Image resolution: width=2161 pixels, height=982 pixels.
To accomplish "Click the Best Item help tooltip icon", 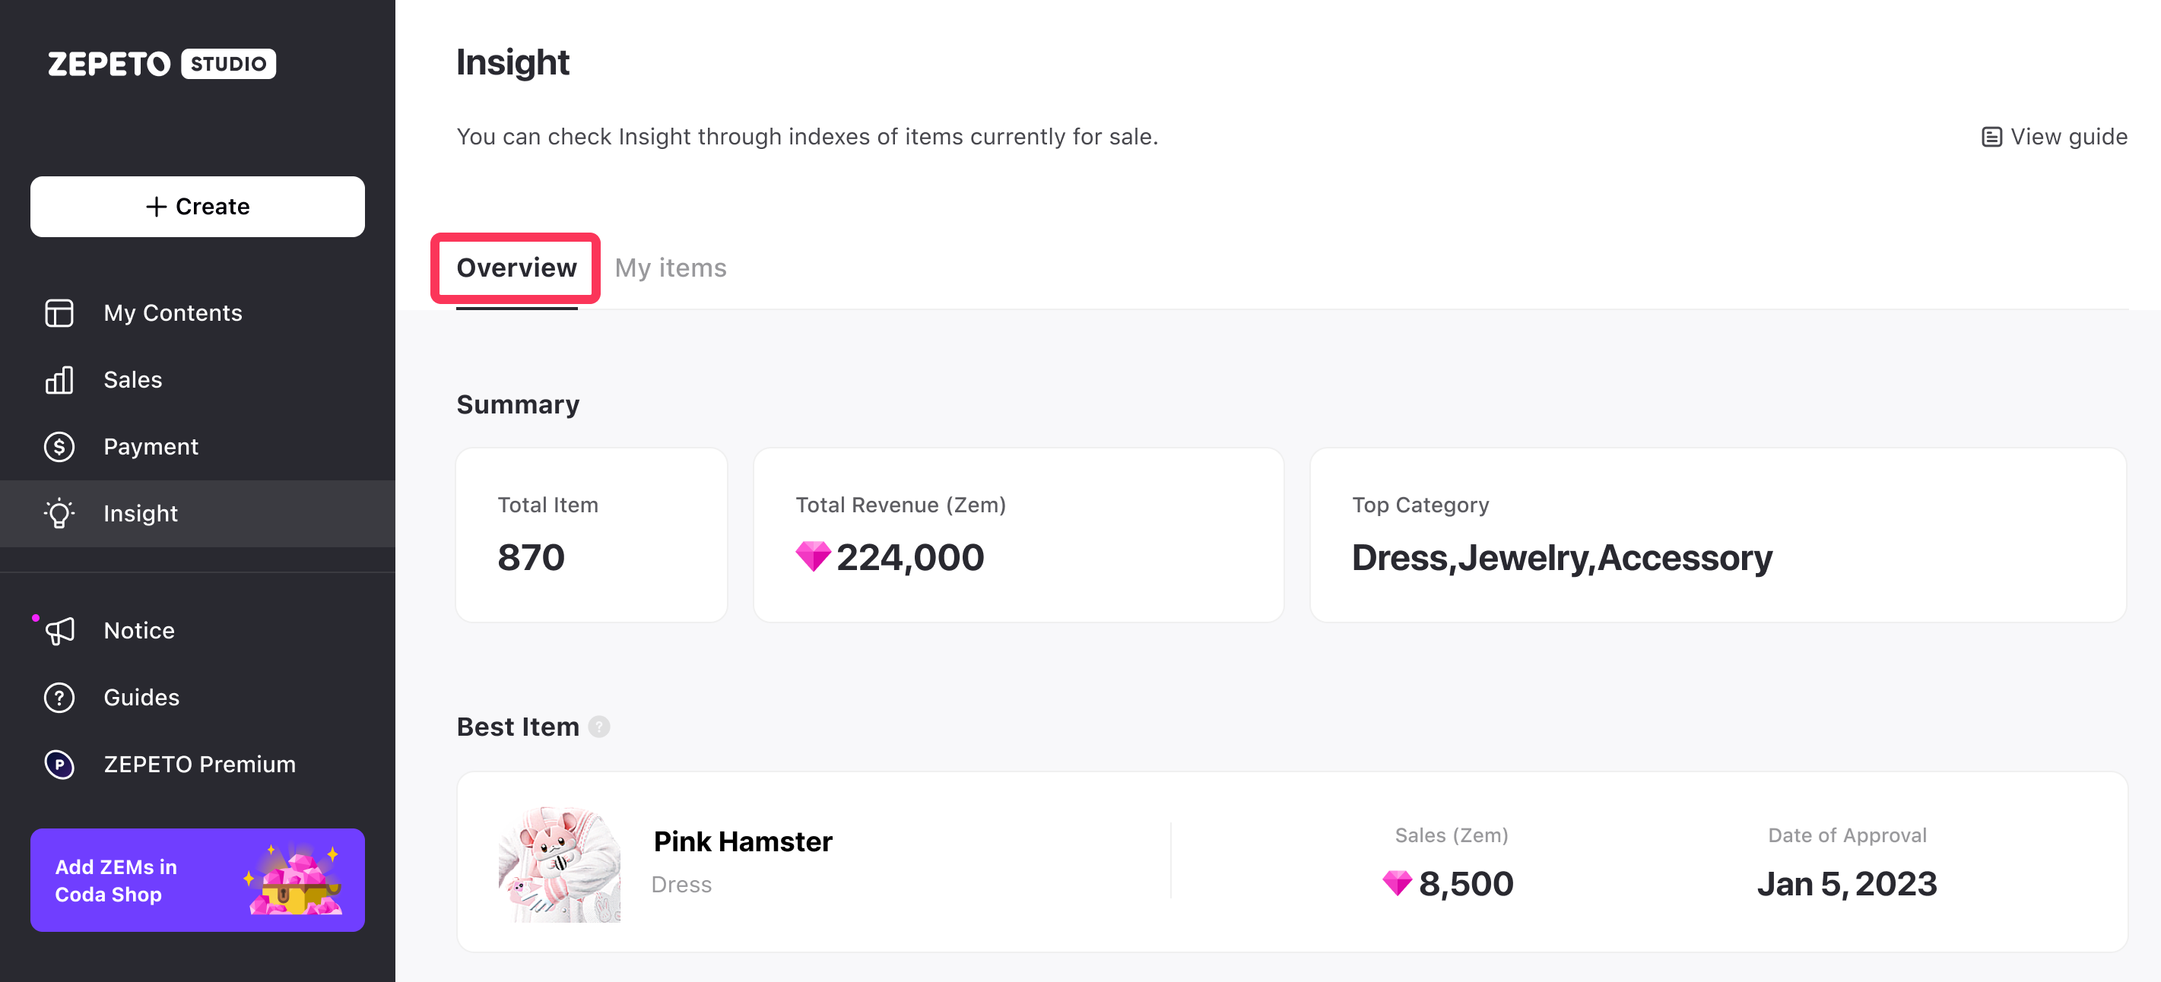I will 599,726.
